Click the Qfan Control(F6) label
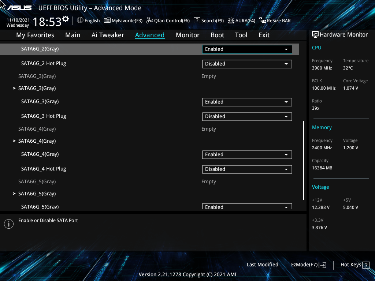 pos(172,20)
